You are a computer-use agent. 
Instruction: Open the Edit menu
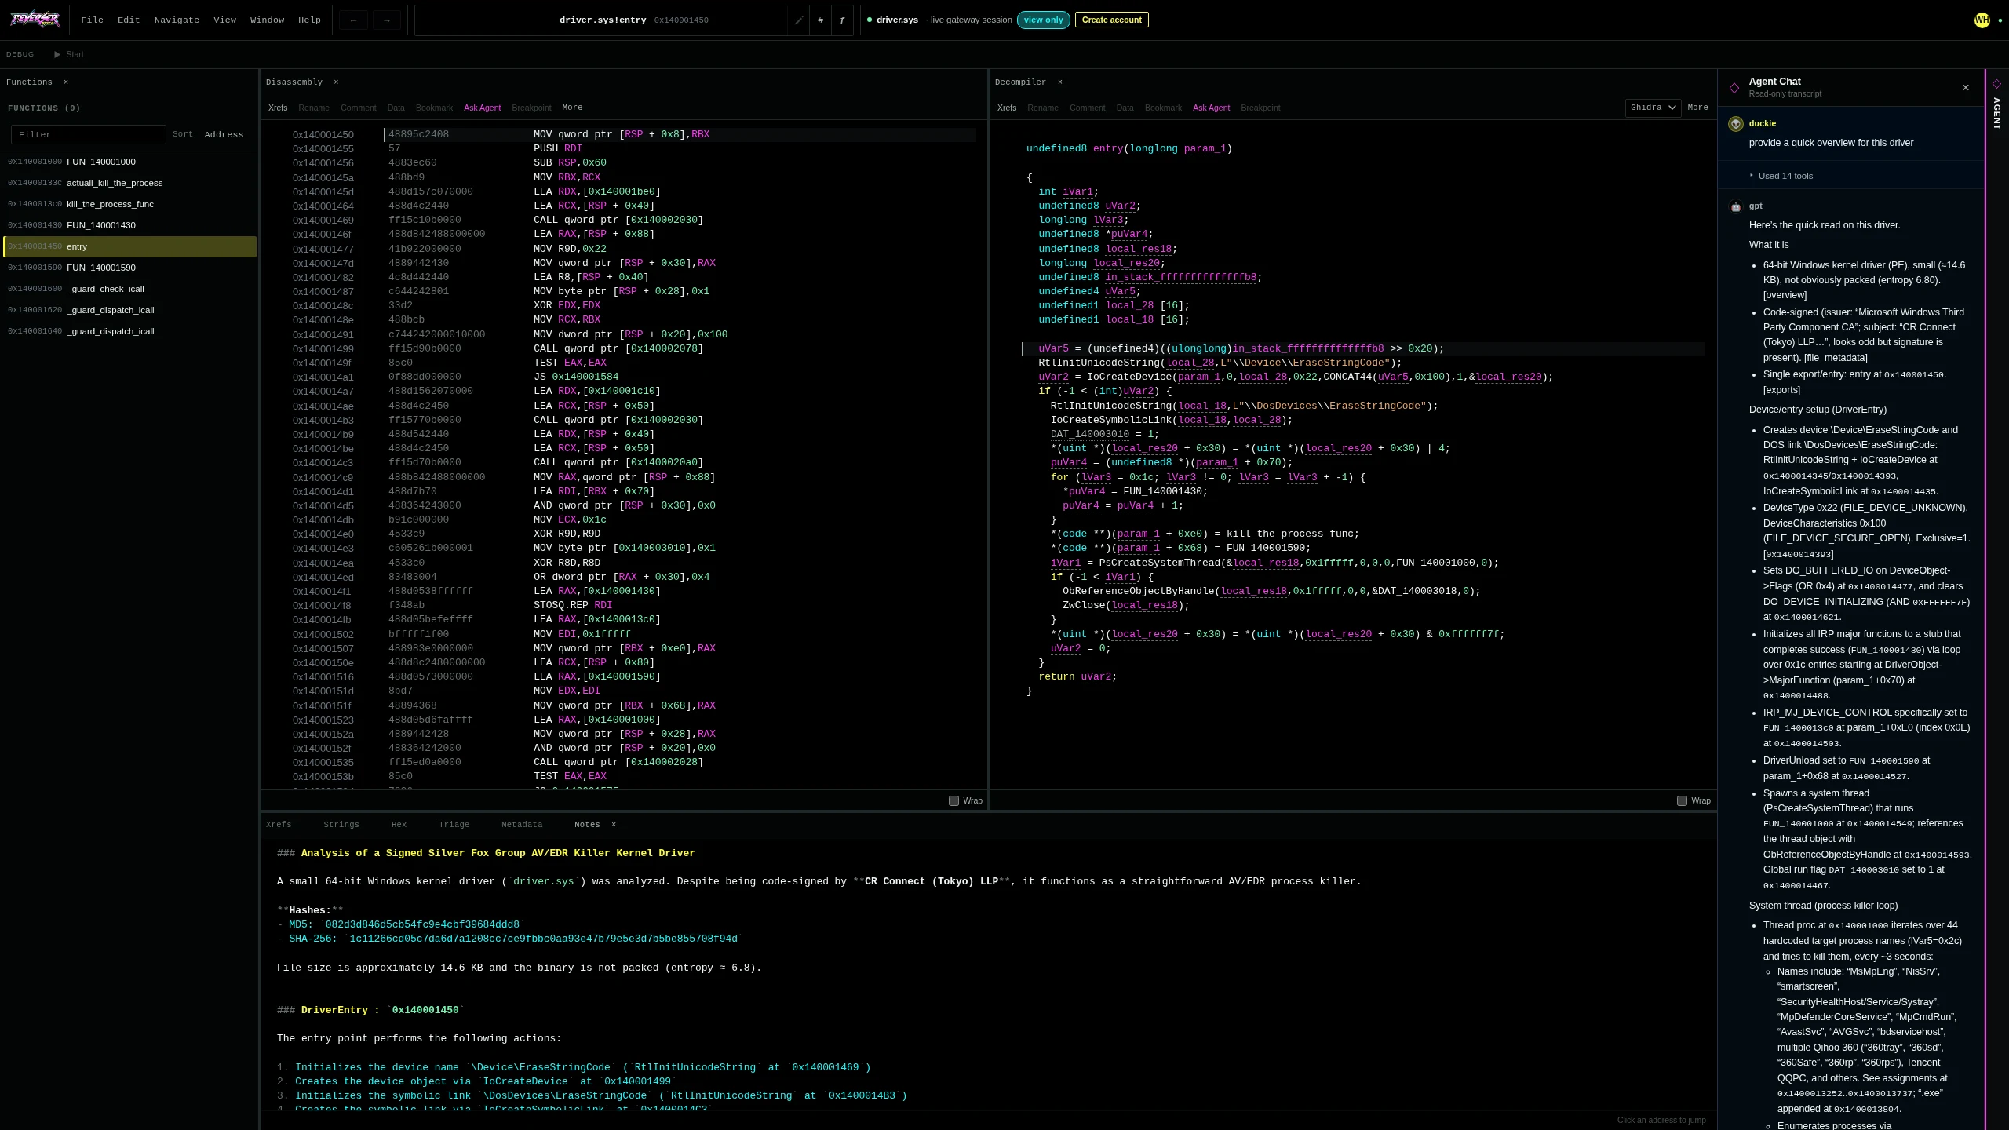click(129, 20)
